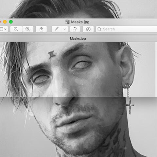The height and width of the screenshot is (157, 157).
Task: Focus the Search input field
Action: (127, 29)
